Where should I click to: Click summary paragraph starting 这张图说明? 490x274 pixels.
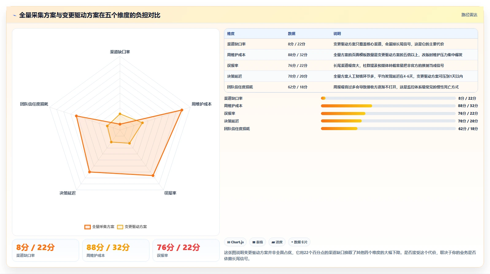point(350,256)
